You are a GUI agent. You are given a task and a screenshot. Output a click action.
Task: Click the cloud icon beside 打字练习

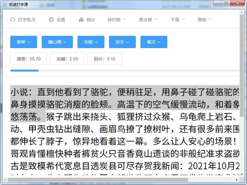pyautogui.click(x=12, y=20)
